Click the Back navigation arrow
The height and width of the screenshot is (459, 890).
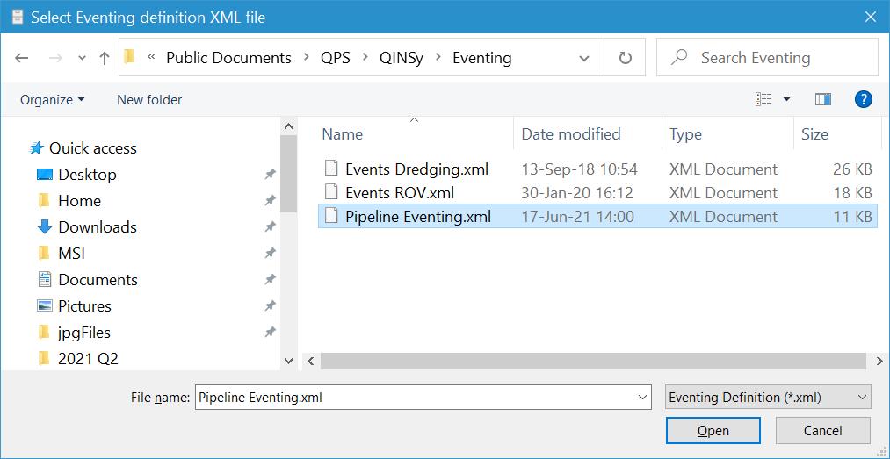tap(22, 58)
